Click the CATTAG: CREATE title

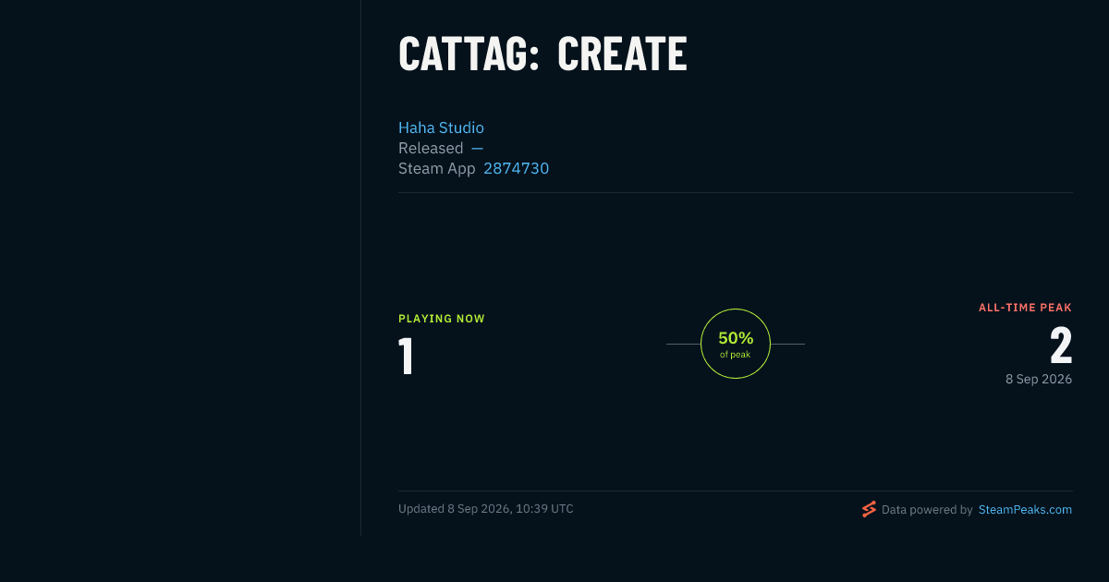(x=542, y=55)
